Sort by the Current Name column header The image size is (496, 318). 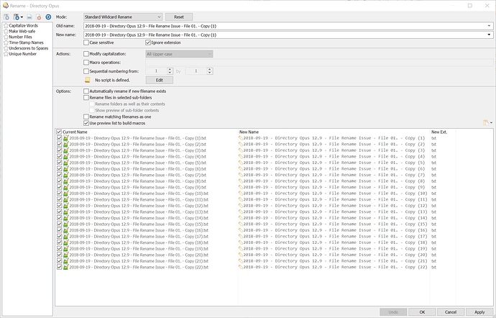75,132
